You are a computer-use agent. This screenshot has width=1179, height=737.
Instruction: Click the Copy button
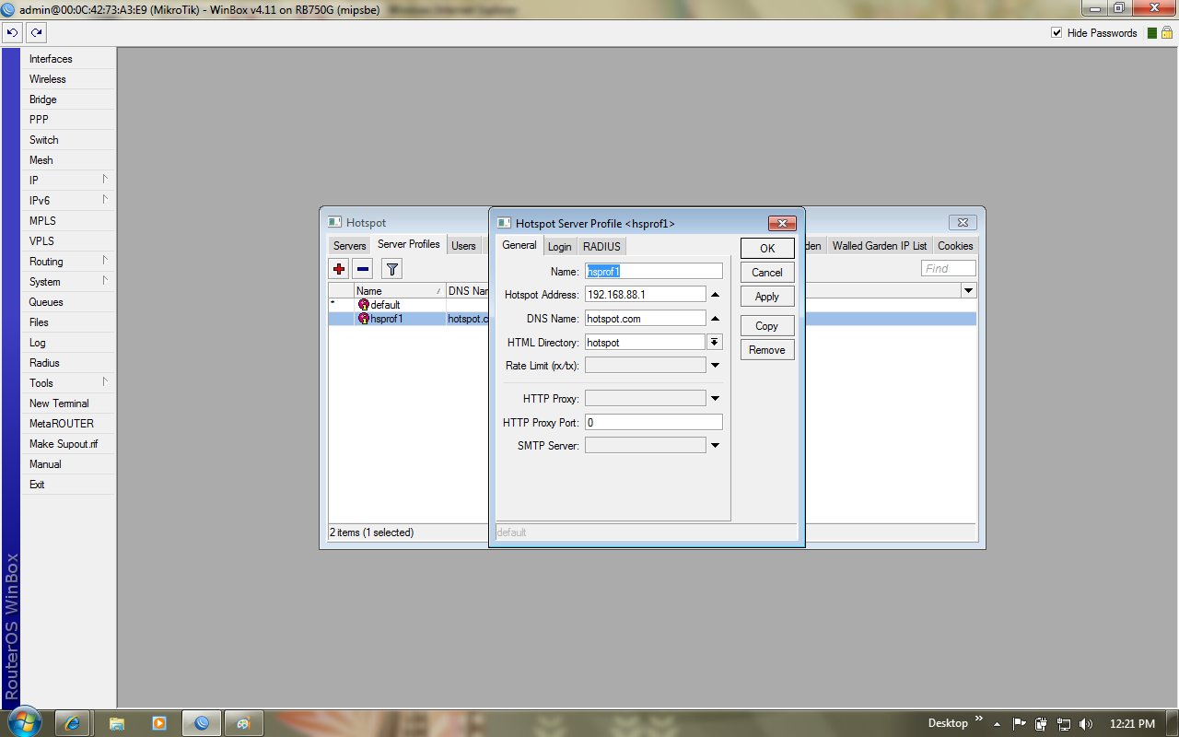pos(767,326)
